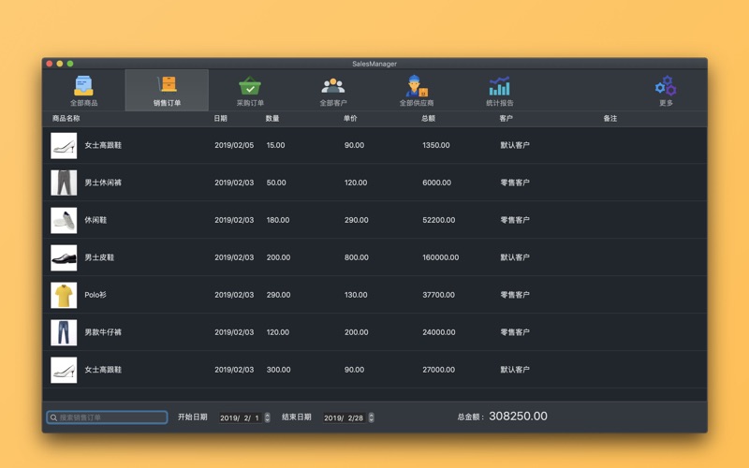749x468 pixels.
Task: Click the 休闲鞋 sneaker thumbnail
Action: pyautogui.click(x=64, y=220)
